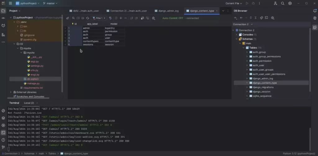
Task: Select django_migrations table in DB Browser
Action: 263,87
